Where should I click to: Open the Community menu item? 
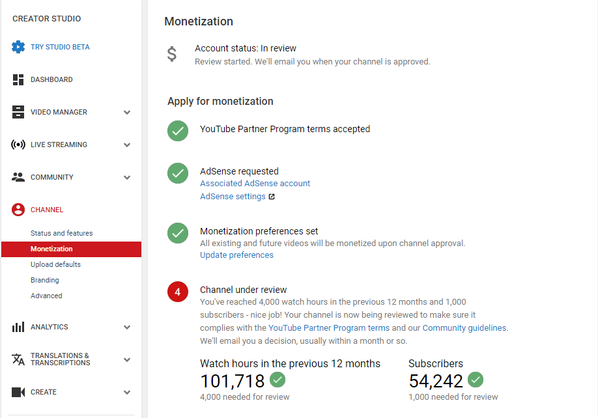(x=52, y=177)
